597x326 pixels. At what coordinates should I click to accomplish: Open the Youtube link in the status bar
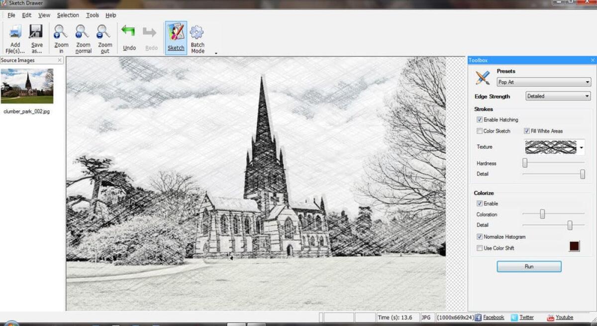point(565,317)
